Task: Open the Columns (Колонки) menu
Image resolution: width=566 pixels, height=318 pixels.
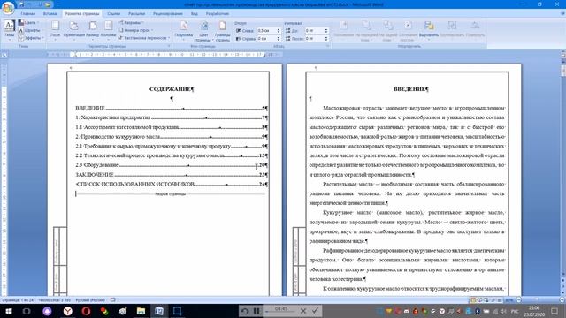Action: pos(108,30)
